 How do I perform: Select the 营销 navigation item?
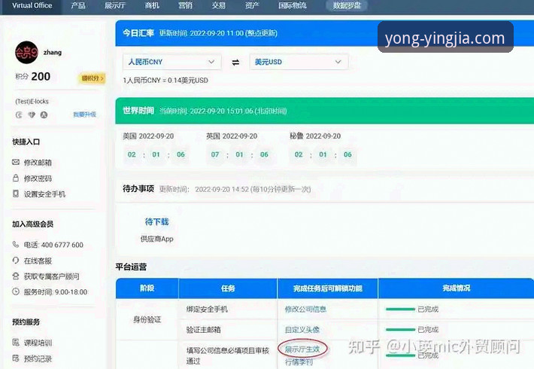coord(185,5)
